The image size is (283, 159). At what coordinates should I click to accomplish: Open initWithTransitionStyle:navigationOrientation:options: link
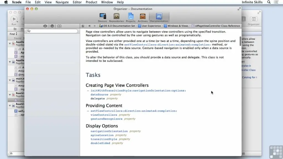138,91
